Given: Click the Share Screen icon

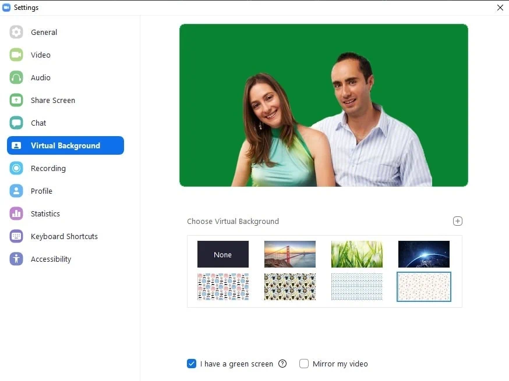Looking at the screenshot, I should pos(16,101).
